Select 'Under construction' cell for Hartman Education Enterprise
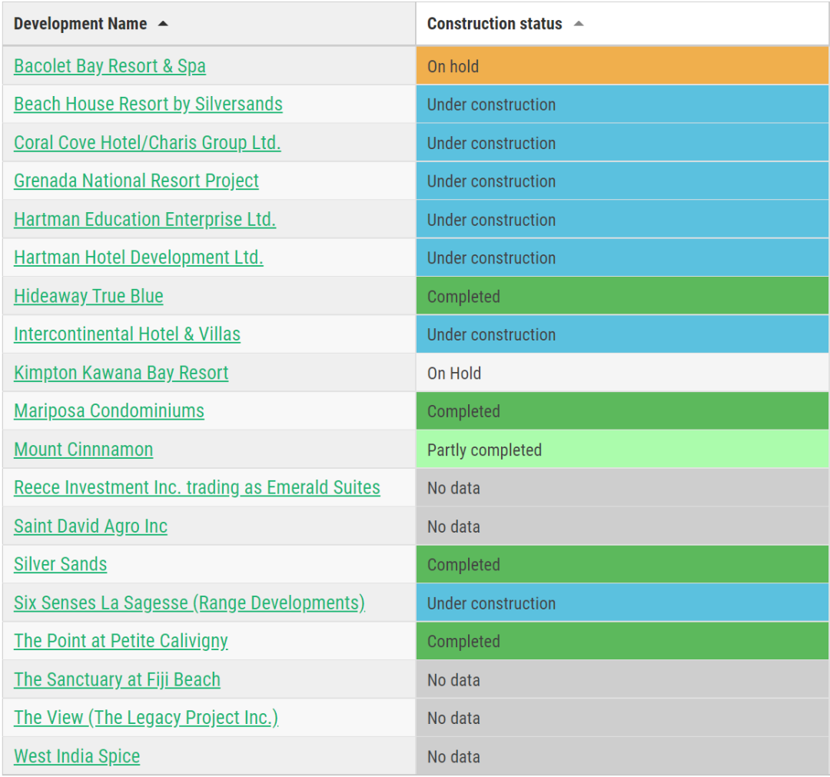This screenshot has width=830, height=777. [x=622, y=220]
